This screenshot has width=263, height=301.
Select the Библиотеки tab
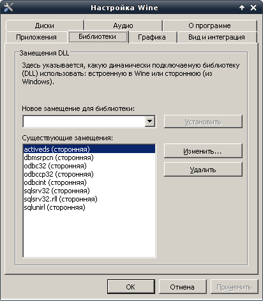click(98, 36)
